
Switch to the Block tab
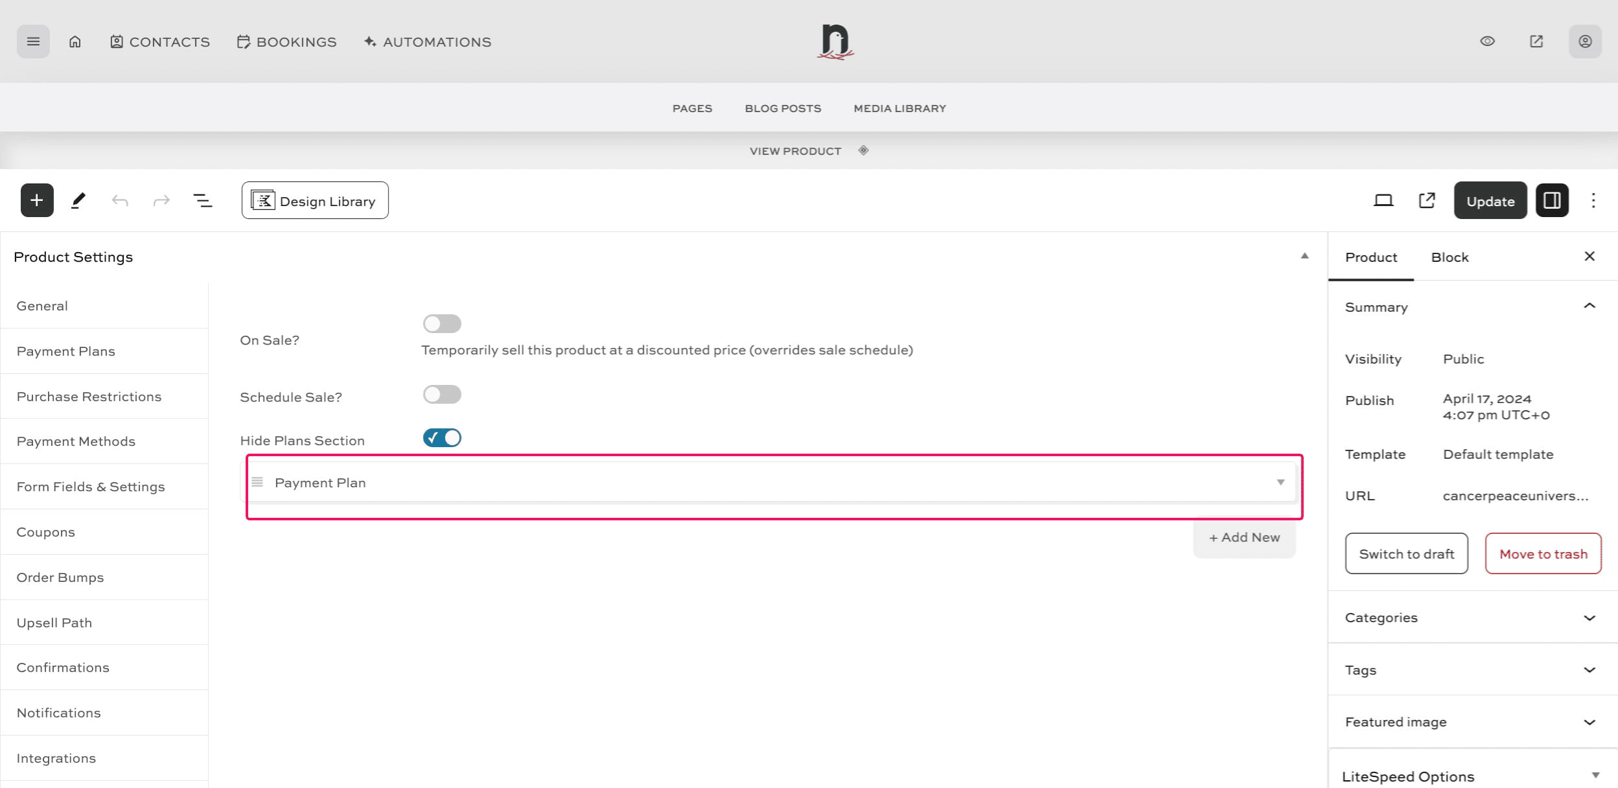coord(1450,257)
